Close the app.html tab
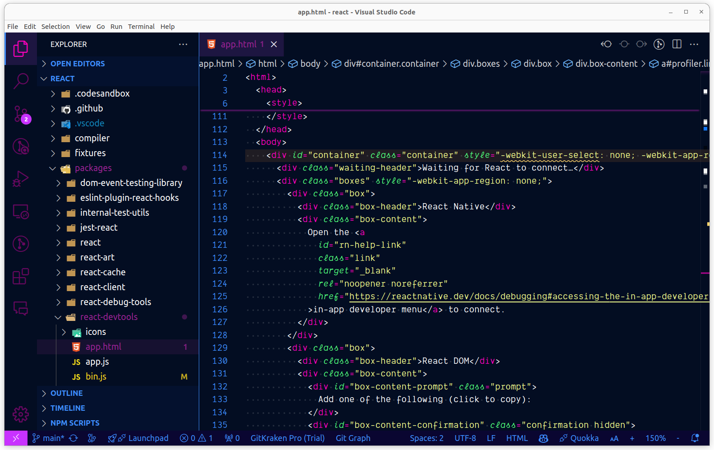This screenshot has width=714, height=450. pos(274,44)
